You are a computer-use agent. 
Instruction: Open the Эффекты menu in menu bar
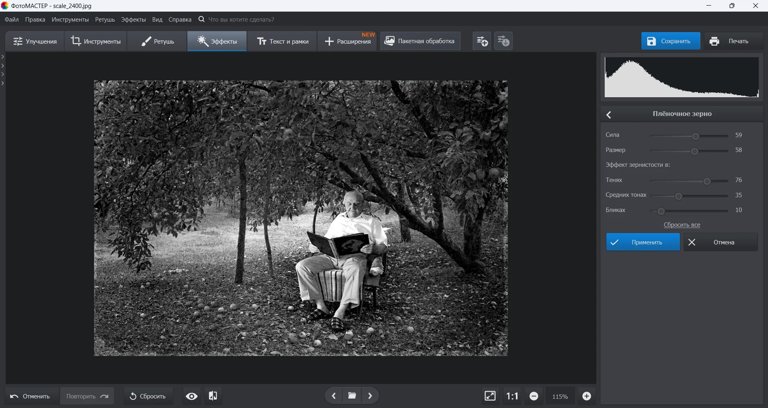pyautogui.click(x=133, y=20)
